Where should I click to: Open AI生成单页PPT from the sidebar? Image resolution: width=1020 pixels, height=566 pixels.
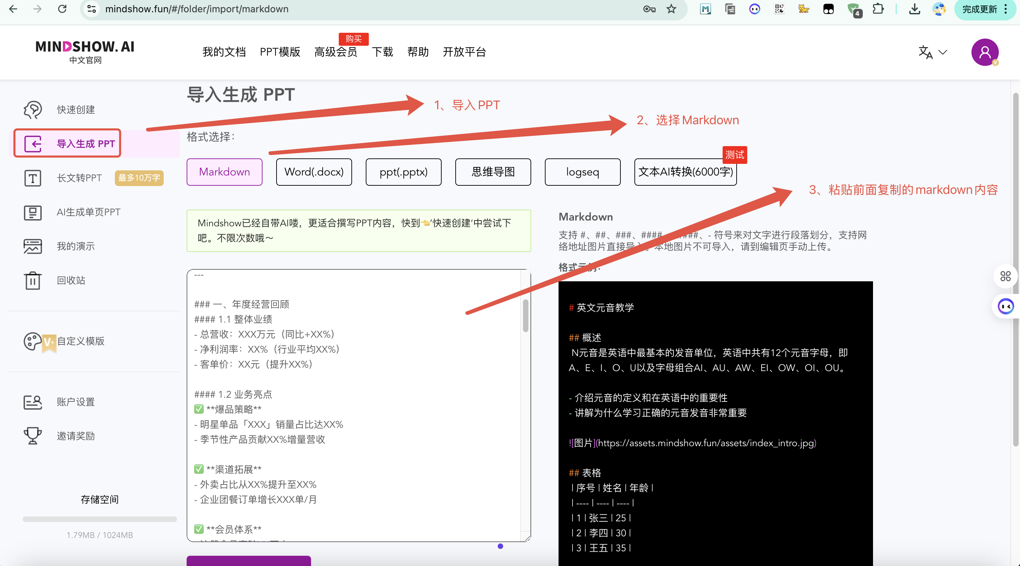(88, 212)
